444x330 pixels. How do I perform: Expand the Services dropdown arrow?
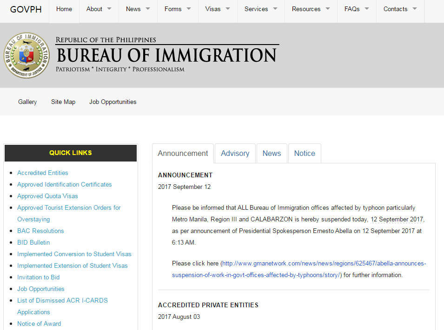point(275,9)
